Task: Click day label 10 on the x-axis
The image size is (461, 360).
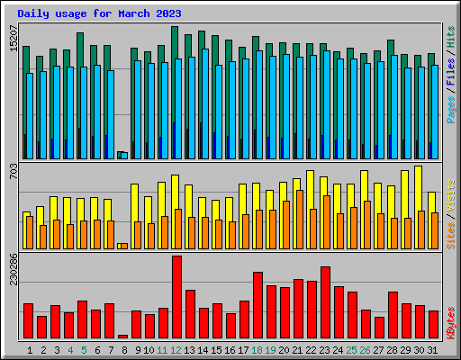Action: tap(149, 350)
